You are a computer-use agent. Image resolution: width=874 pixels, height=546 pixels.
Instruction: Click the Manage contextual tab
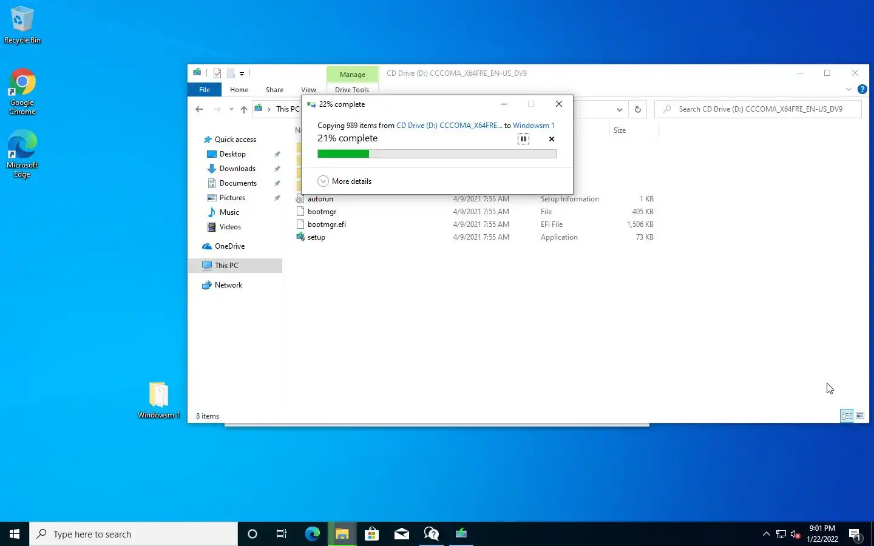[353, 75]
